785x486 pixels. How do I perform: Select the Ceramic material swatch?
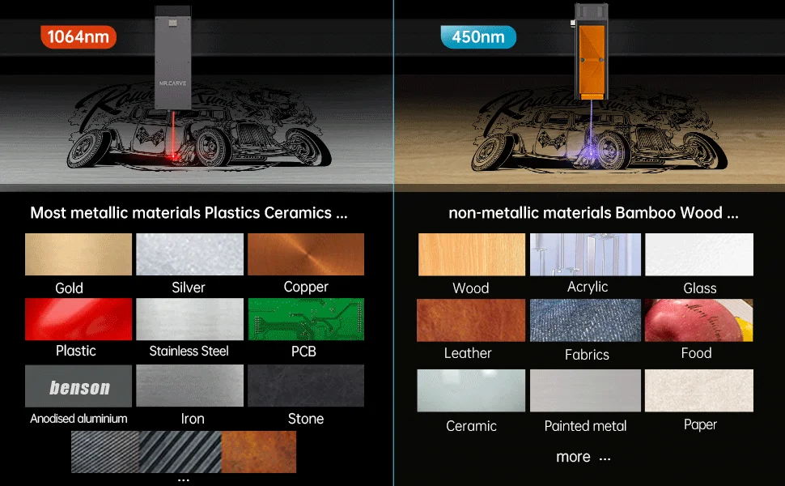pyautogui.click(x=471, y=390)
